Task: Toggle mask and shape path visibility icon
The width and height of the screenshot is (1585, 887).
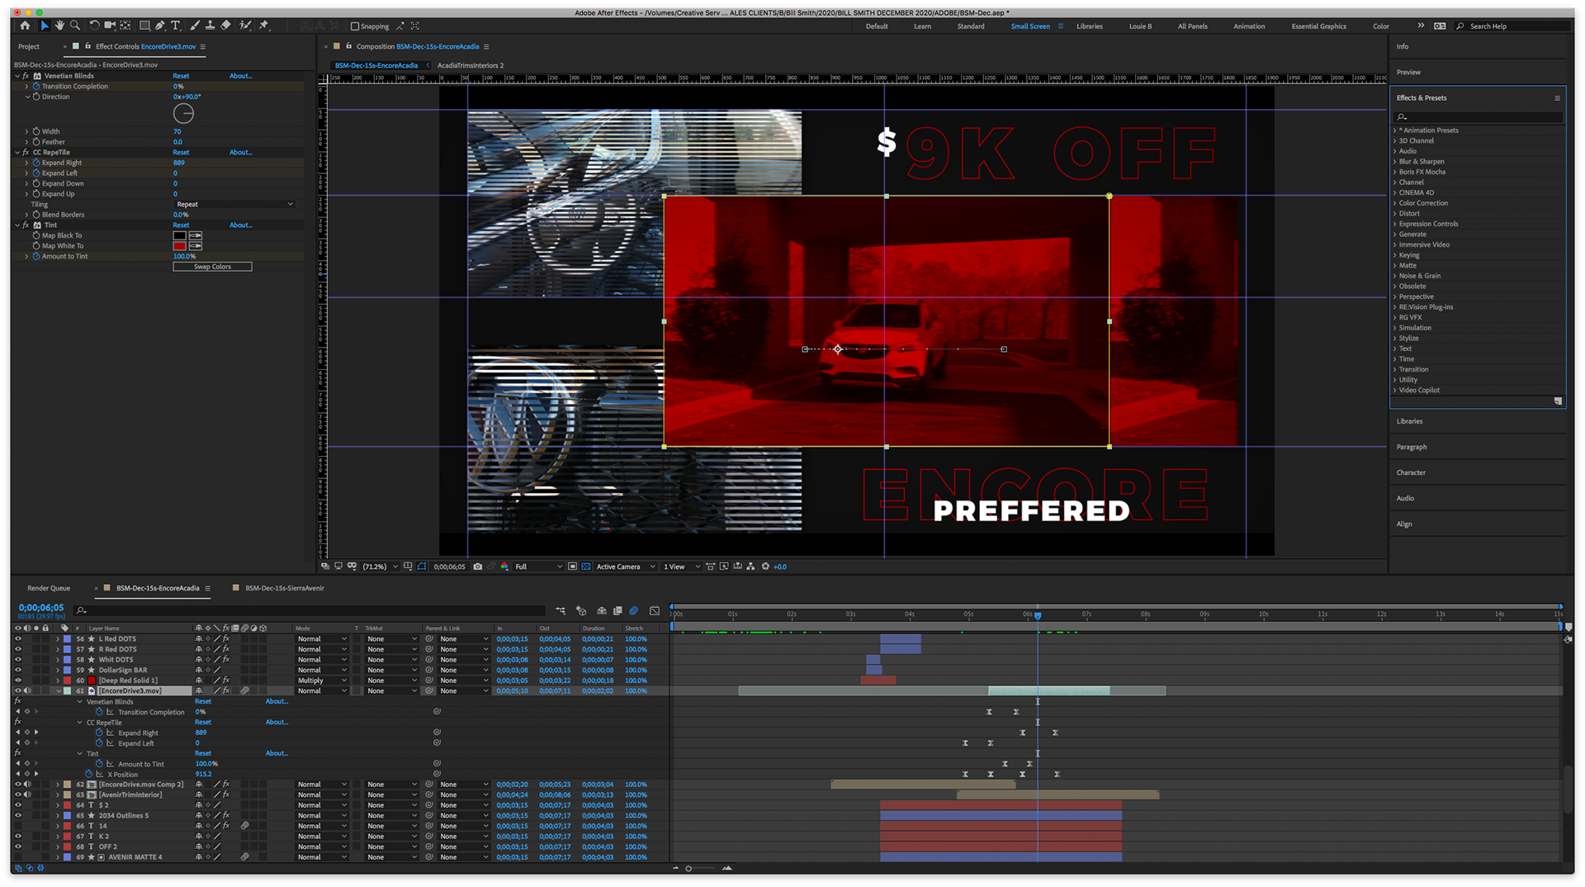Action: [x=422, y=567]
